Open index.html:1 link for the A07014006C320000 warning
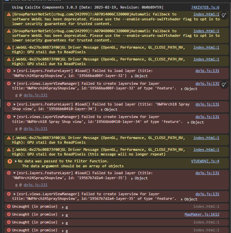The image size is (231, 233). tap(206, 14)
